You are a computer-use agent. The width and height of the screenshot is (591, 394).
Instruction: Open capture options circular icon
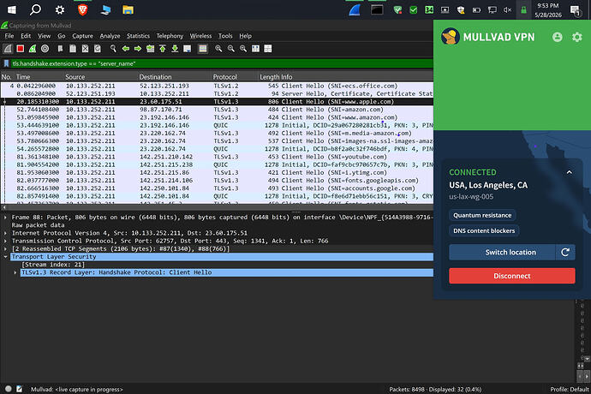[x=45, y=49]
